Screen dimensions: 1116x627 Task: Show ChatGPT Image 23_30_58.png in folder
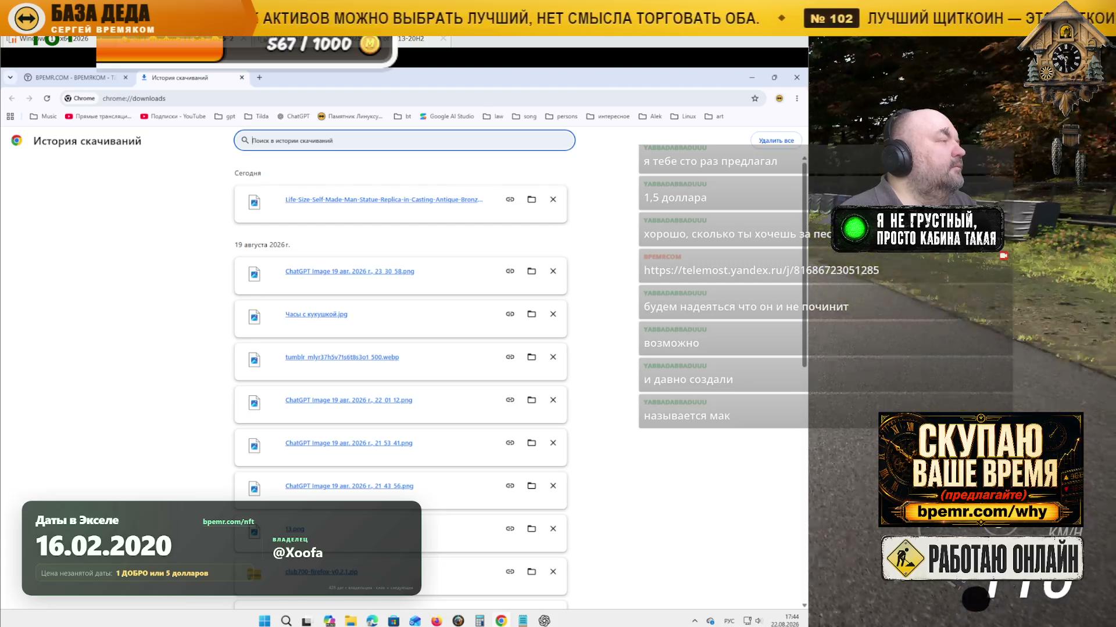pos(531,271)
